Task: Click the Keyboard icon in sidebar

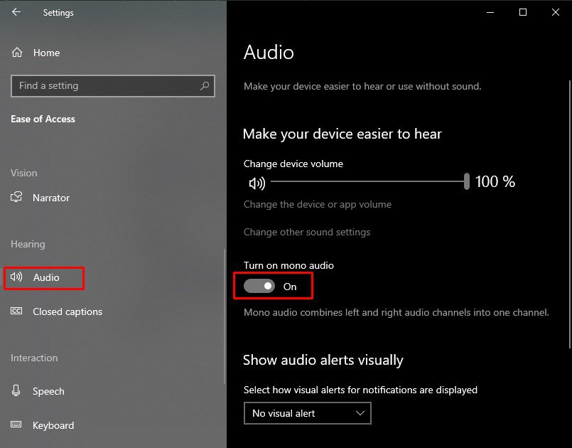Action: [16, 425]
